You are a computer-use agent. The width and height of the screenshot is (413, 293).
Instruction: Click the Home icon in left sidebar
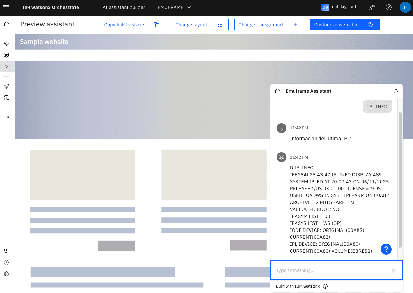(x=6, y=24)
